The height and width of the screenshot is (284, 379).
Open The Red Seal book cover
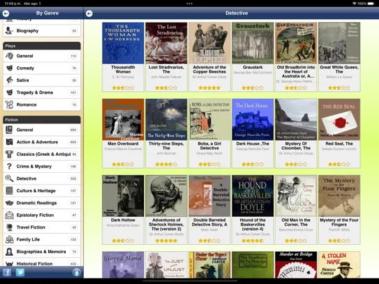339,119
